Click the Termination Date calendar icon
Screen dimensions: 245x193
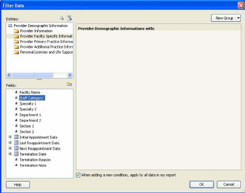[16, 154]
